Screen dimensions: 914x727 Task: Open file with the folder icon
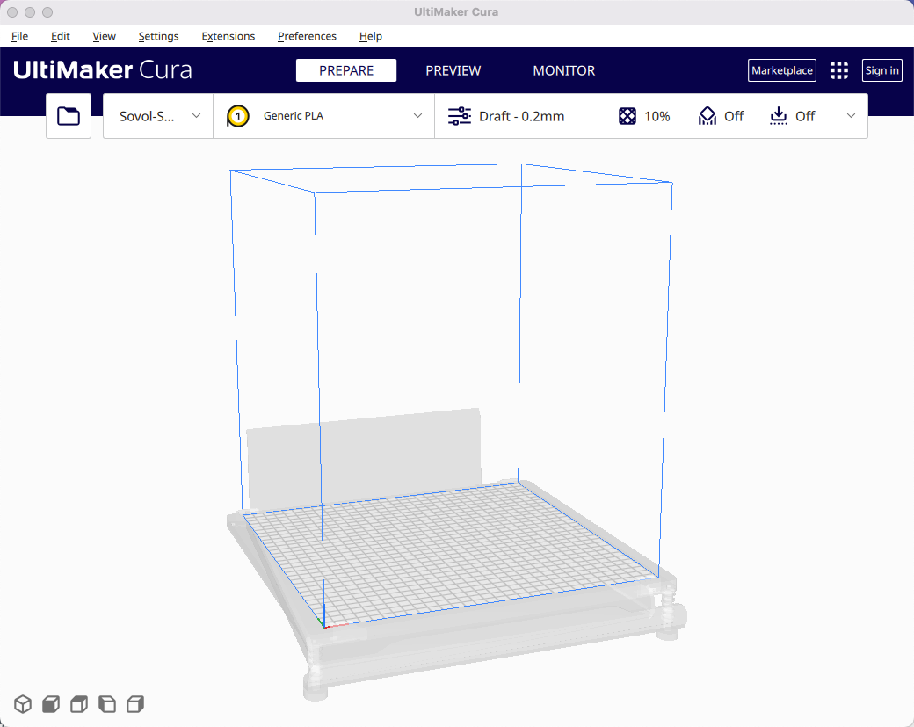coord(69,116)
